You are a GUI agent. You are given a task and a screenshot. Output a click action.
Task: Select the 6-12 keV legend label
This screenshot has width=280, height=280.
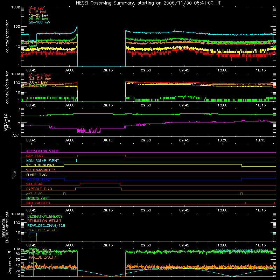coord(37,12)
